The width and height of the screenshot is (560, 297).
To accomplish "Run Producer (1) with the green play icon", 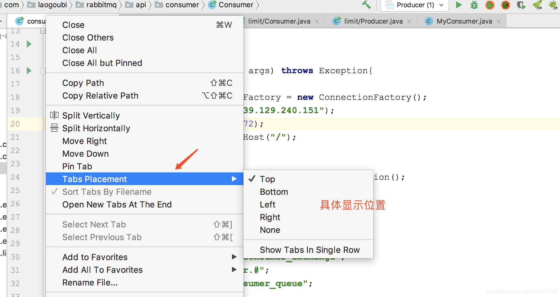I will point(459,5).
